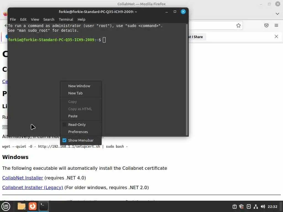Open the volume speaker tray icon
The height and width of the screenshot is (212, 283).
pos(263,206)
